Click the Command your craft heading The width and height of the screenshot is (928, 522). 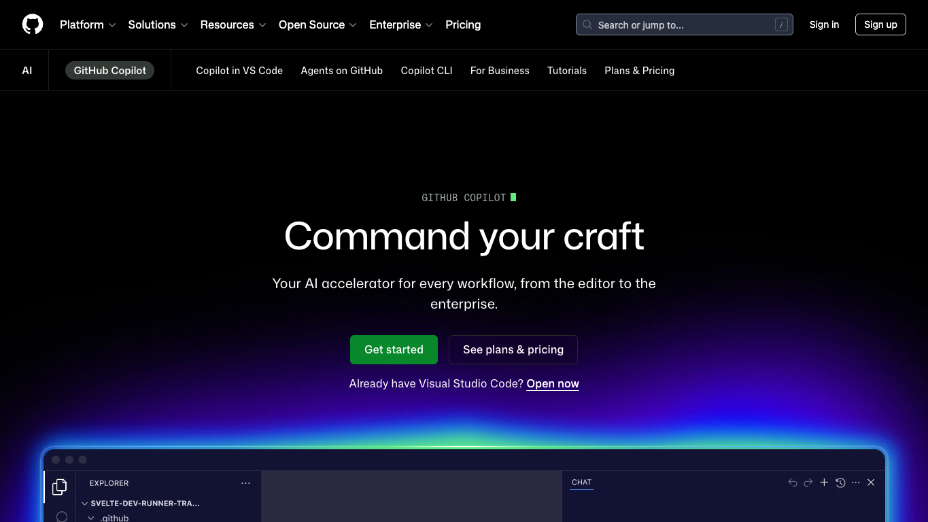pyautogui.click(x=464, y=237)
